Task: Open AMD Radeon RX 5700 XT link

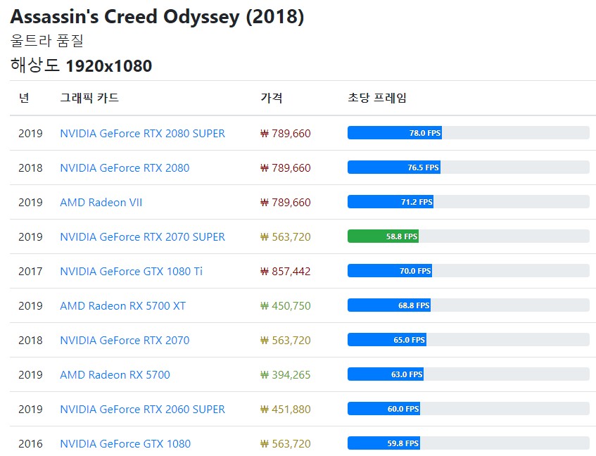Action: coord(122,306)
